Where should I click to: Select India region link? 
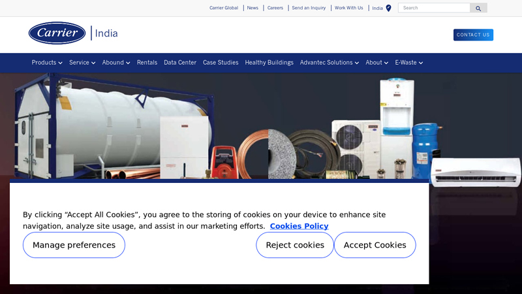pyautogui.click(x=378, y=8)
